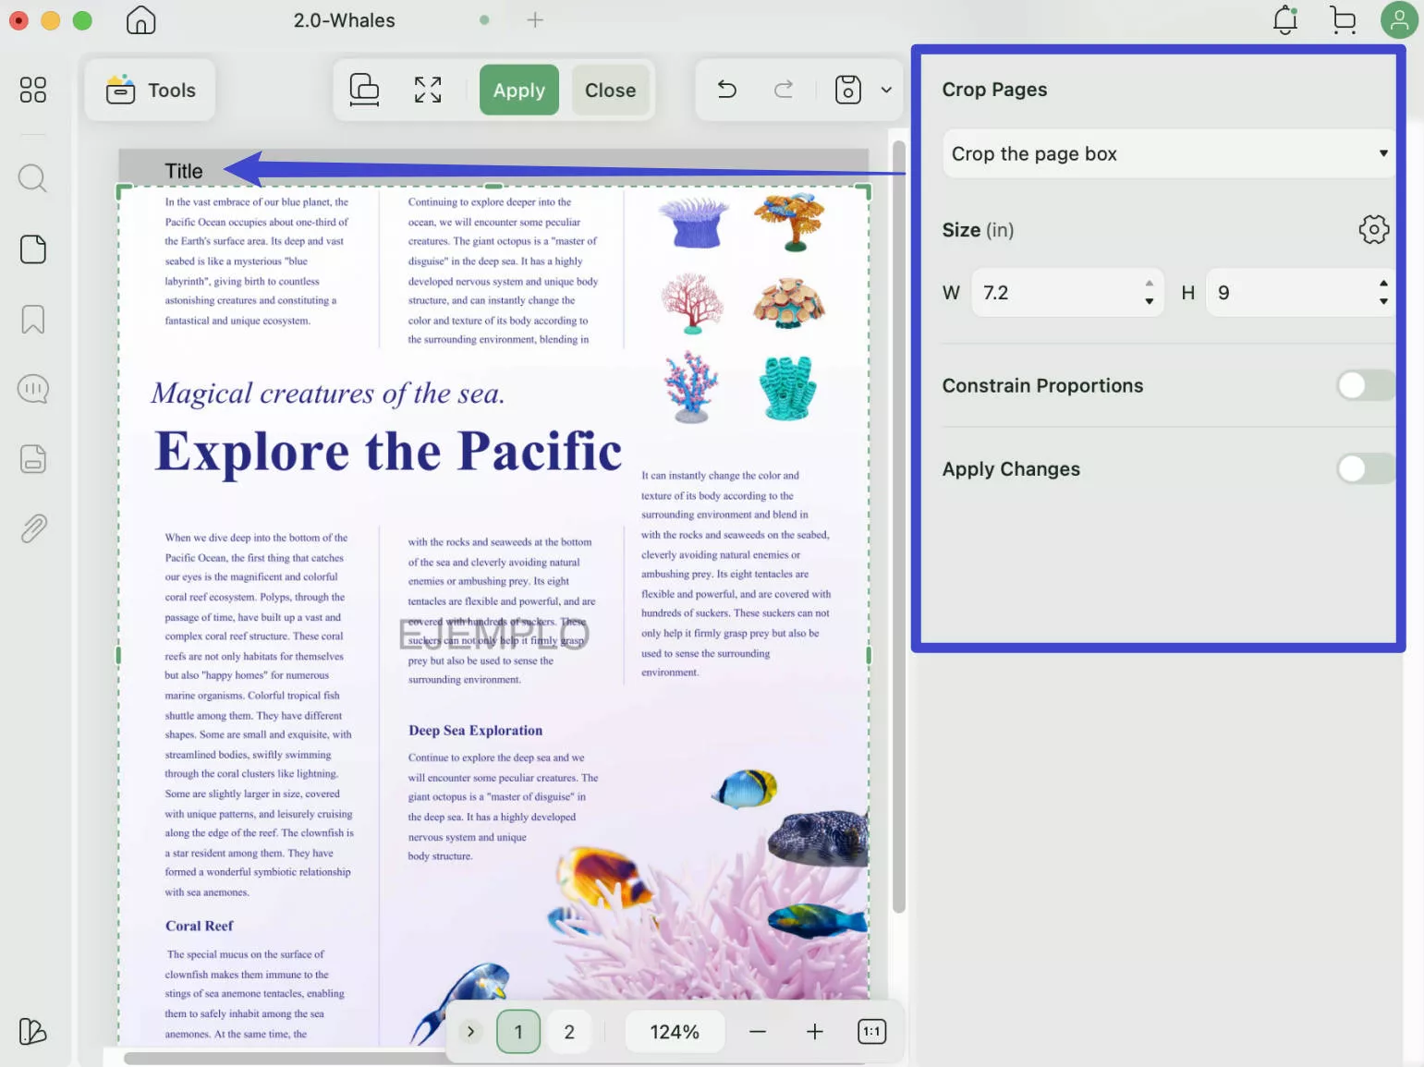The image size is (1424, 1067).
Task: Click the Home button in the title bar
Action: (x=140, y=19)
